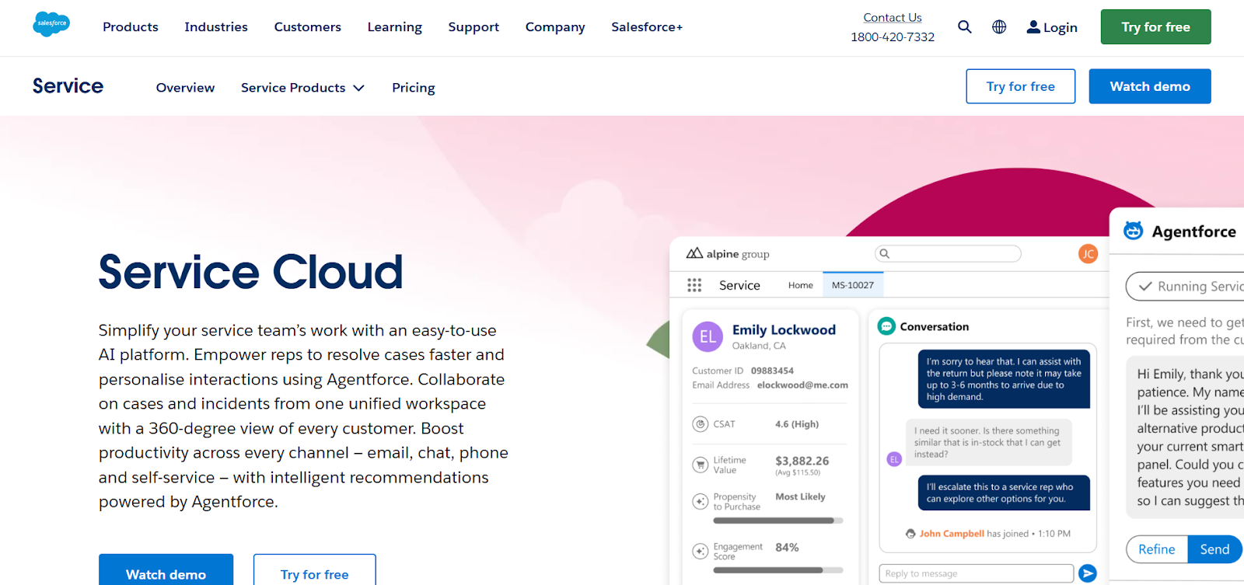
Task: Click the elockwood@me.com email address
Action: 802,385
